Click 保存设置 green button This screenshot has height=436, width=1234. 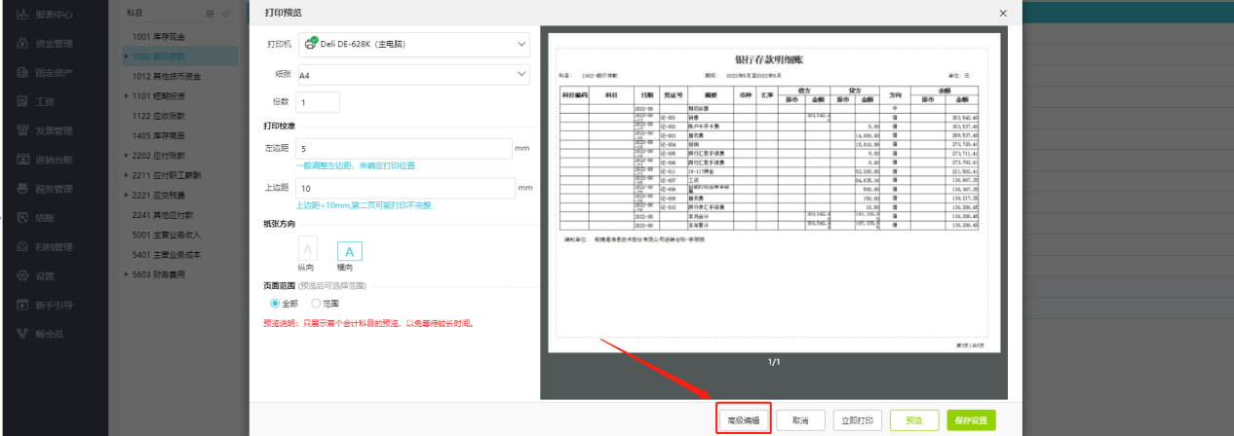971,420
